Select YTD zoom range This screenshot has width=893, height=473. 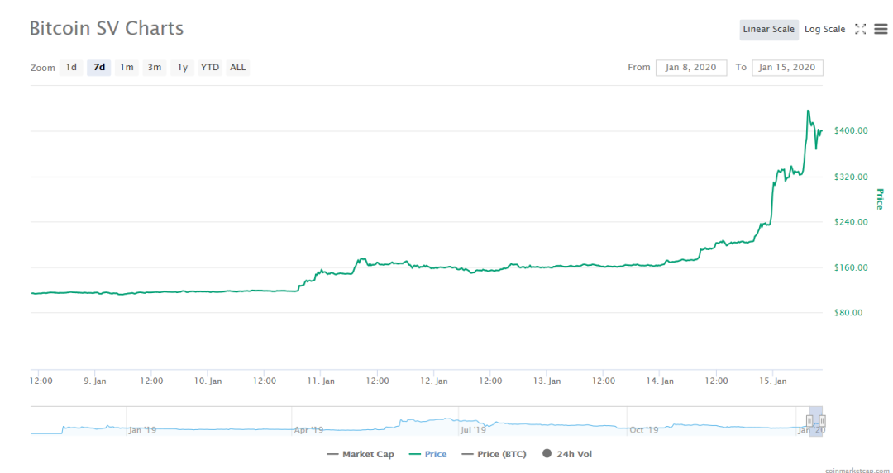(x=210, y=68)
